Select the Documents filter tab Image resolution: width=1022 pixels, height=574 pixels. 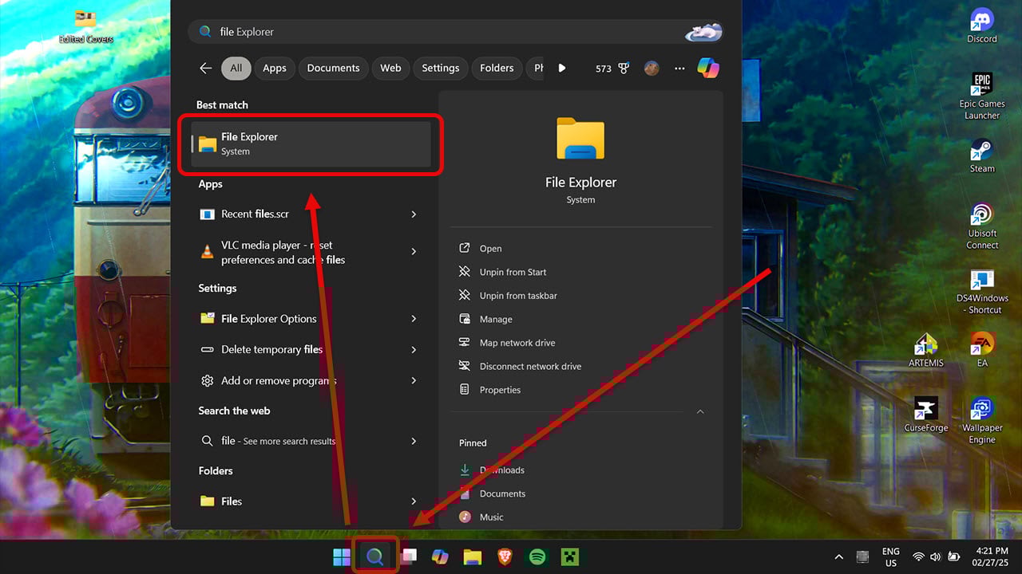pos(333,69)
